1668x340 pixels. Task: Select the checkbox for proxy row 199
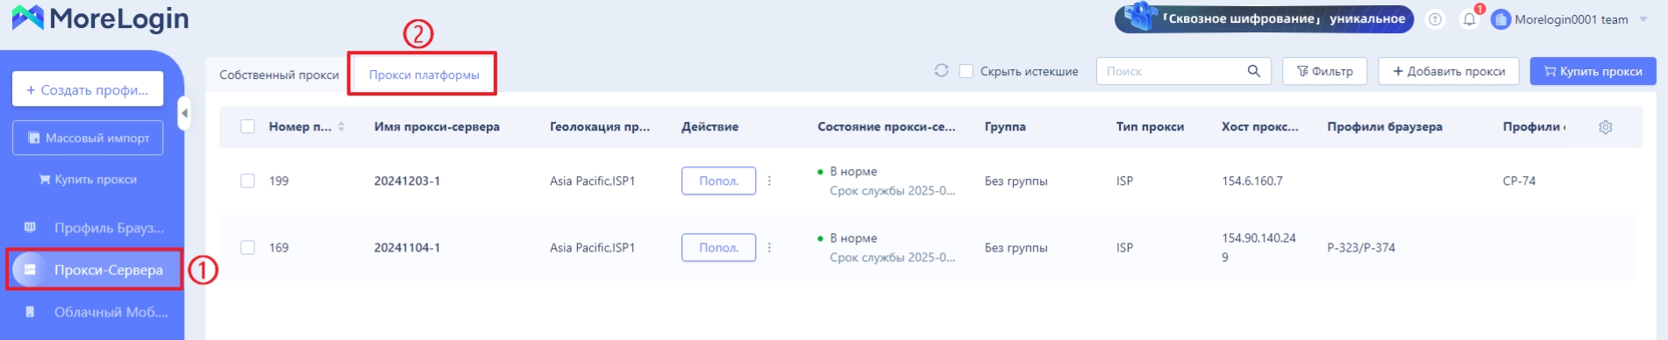pos(247,181)
